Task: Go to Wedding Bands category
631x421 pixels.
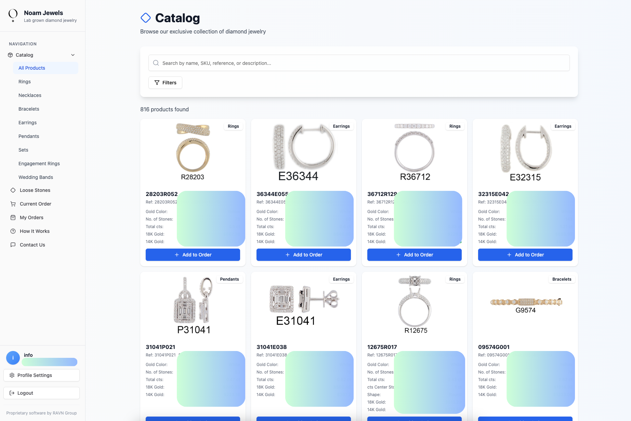Action: click(36, 177)
